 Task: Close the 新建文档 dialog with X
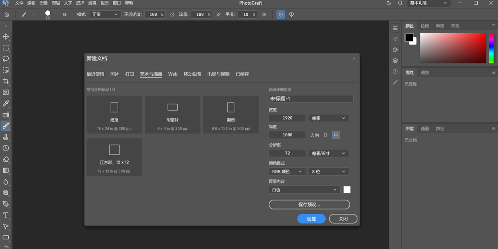354,59
